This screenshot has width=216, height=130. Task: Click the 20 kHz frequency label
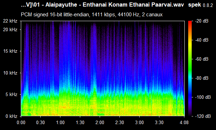10,29
